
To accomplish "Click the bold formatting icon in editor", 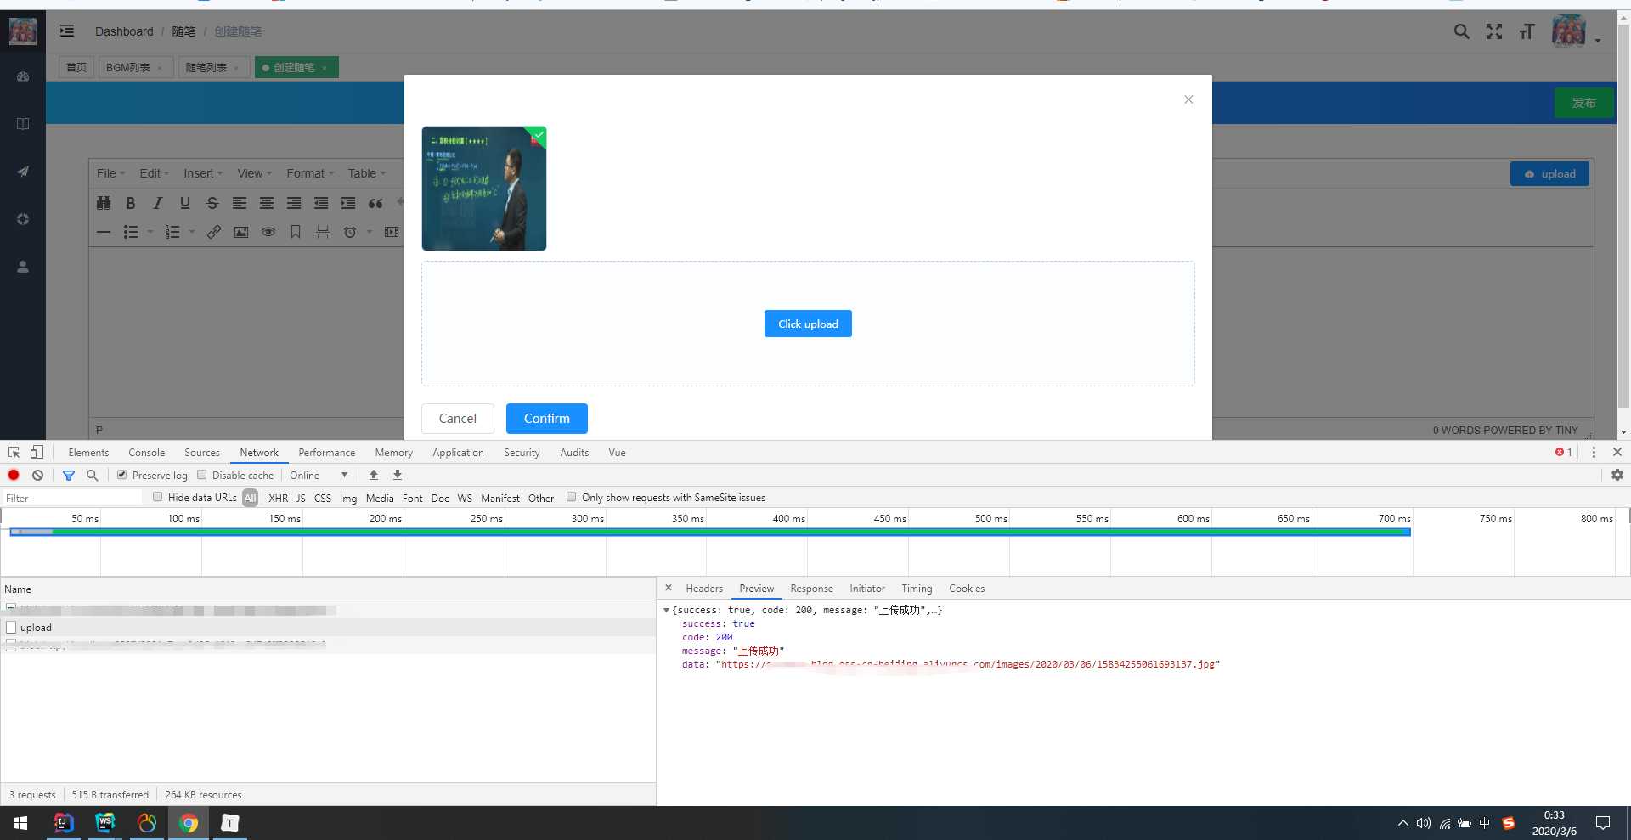I will [130, 203].
